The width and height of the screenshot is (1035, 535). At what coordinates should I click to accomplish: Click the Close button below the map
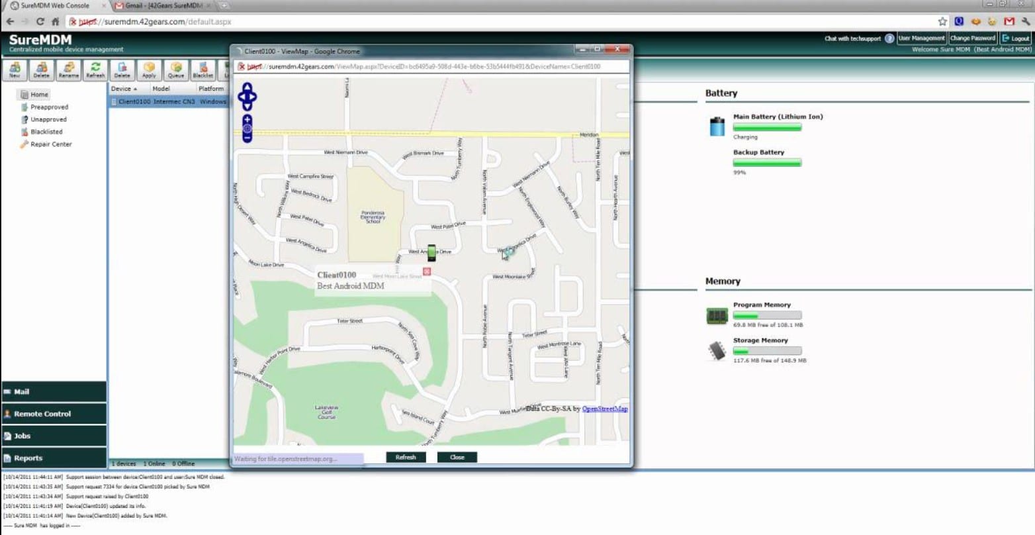click(x=457, y=458)
